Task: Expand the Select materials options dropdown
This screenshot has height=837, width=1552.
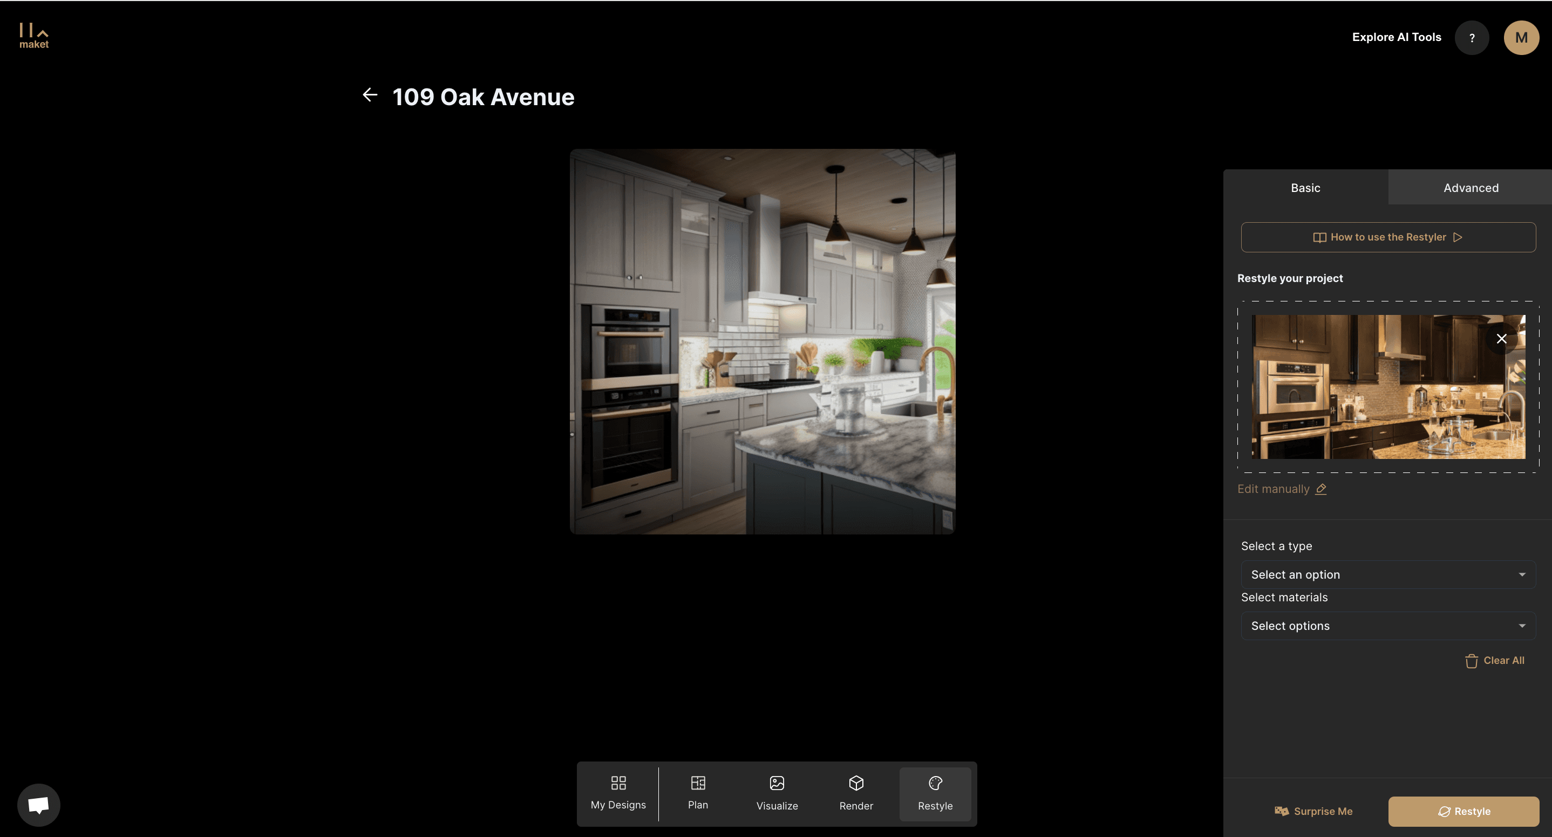Action: click(1387, 626)
